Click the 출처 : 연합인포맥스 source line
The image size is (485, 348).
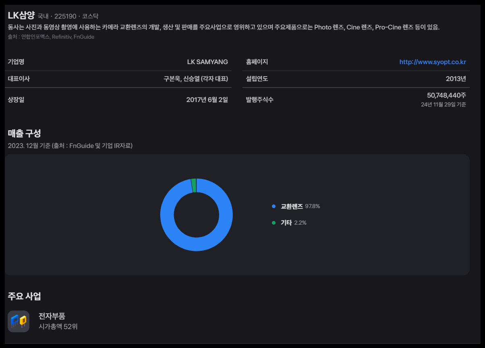click(x=51, y=37)
